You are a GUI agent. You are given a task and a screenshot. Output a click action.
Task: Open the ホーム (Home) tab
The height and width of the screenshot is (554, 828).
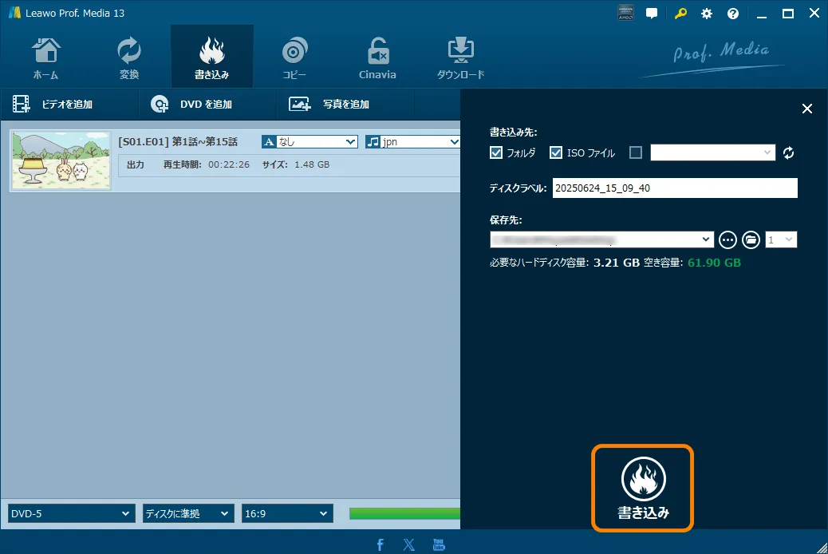pos(46,58)
